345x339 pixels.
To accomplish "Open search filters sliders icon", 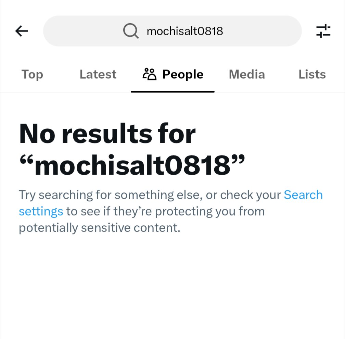I will pos(323,31).
